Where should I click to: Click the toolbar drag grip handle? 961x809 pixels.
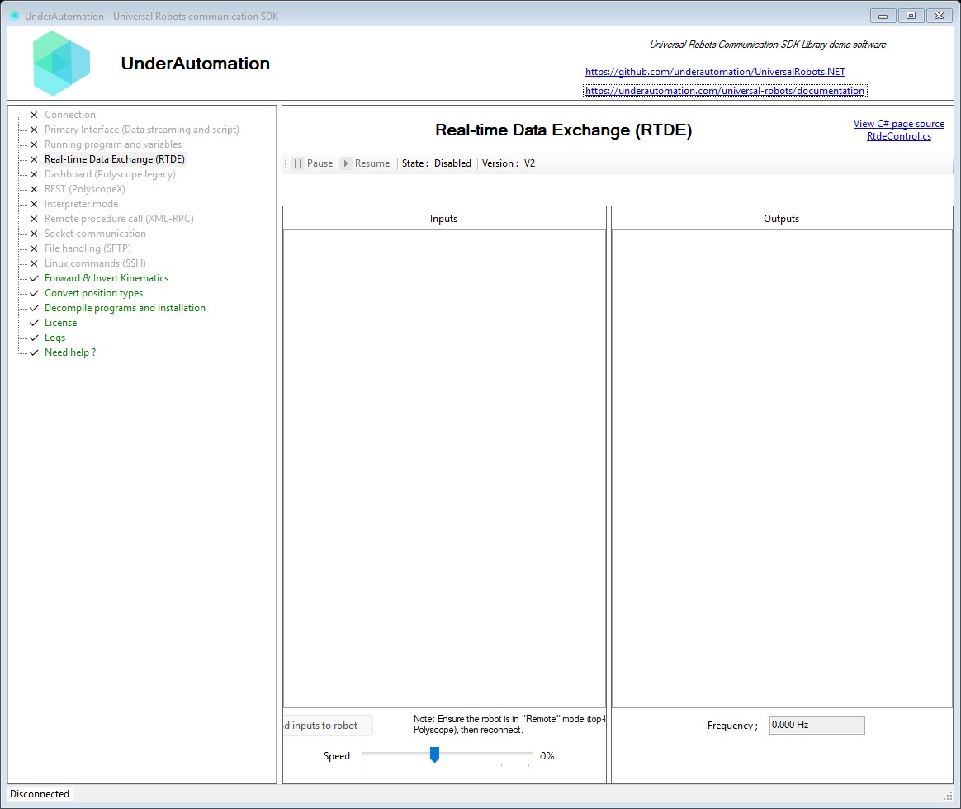[286, 163]
